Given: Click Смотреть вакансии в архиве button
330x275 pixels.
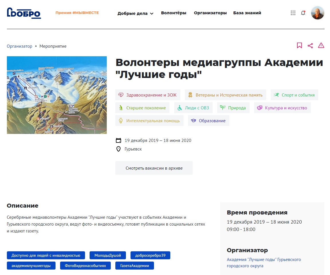Looking at the screenshot, I should 154,168.
